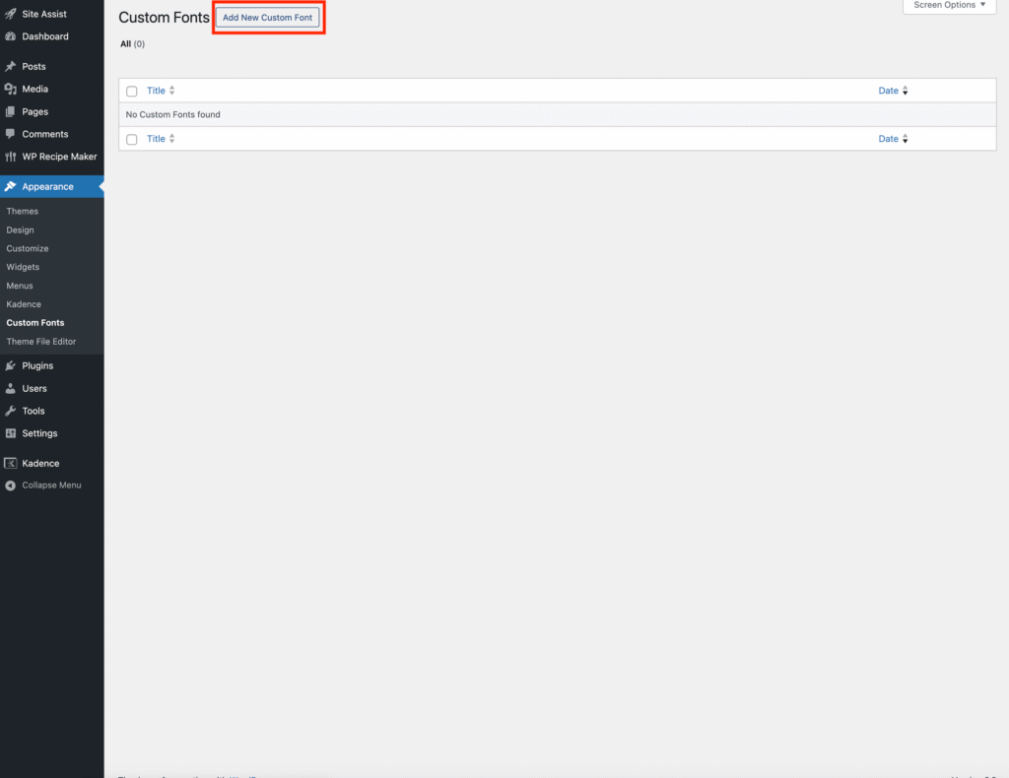The image size is (1009, 778).
Task: Toggle the select-all checkbox in table footer
Action: point(132,140)
